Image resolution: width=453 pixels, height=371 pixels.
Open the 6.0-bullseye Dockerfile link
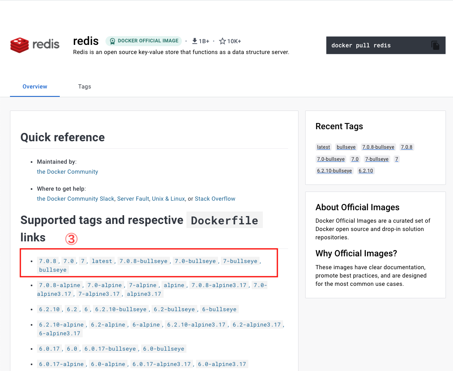pyautogui.click(x=164, y=349)
